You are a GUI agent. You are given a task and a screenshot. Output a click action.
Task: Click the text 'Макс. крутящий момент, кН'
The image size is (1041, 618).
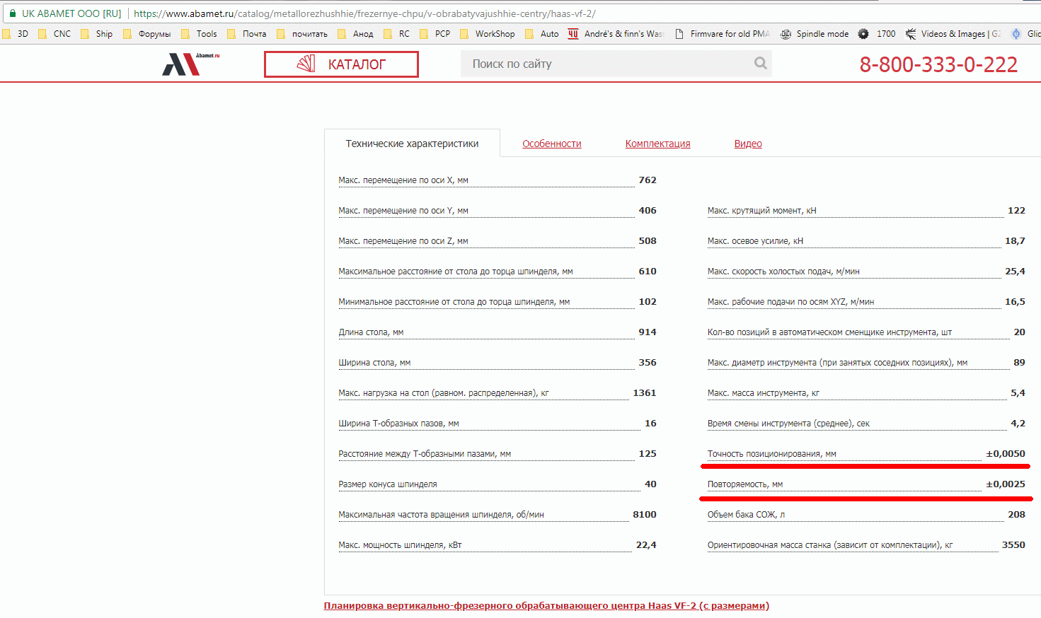click(762, 211)
